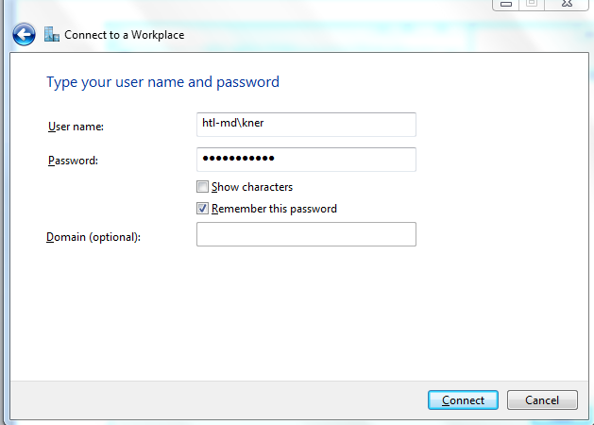This screenshot has height=425, width=594.
Task: Click the "Domain (optional):" label
Action: click(93, 237)
